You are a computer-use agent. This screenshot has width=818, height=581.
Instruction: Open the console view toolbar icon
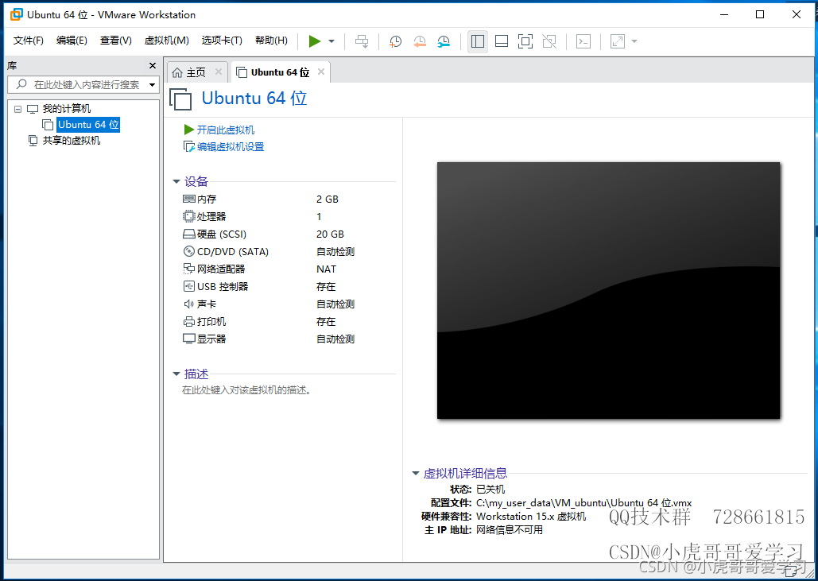tap(583, 41)
